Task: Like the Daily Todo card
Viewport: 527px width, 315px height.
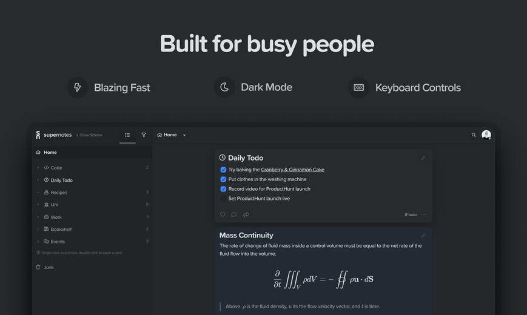Action: point(223,214)
